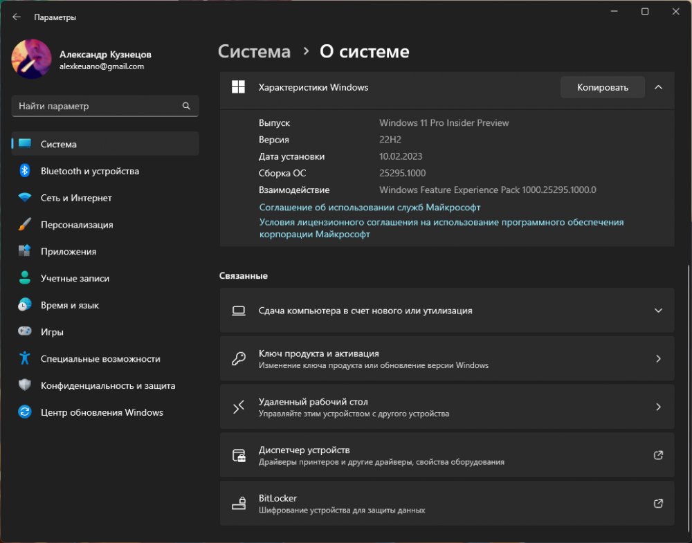The width and height of the screenshot is (692, 543).
Task: Open Время и язык via globe-clock icon
Action: click(x=25, y=305)
